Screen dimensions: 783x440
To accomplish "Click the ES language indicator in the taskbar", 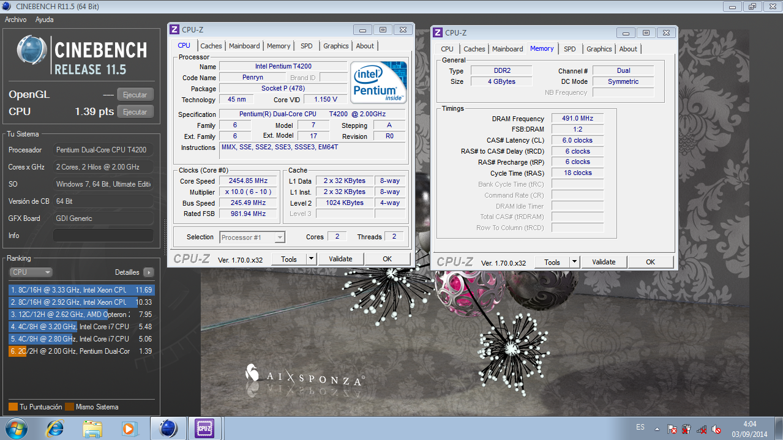I will coord(640,427).
